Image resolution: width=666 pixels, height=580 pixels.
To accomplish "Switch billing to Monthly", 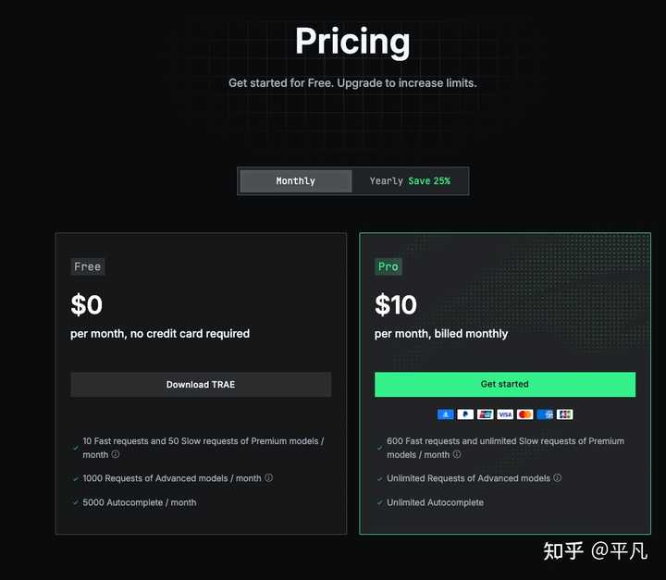I will click(296, 181).
